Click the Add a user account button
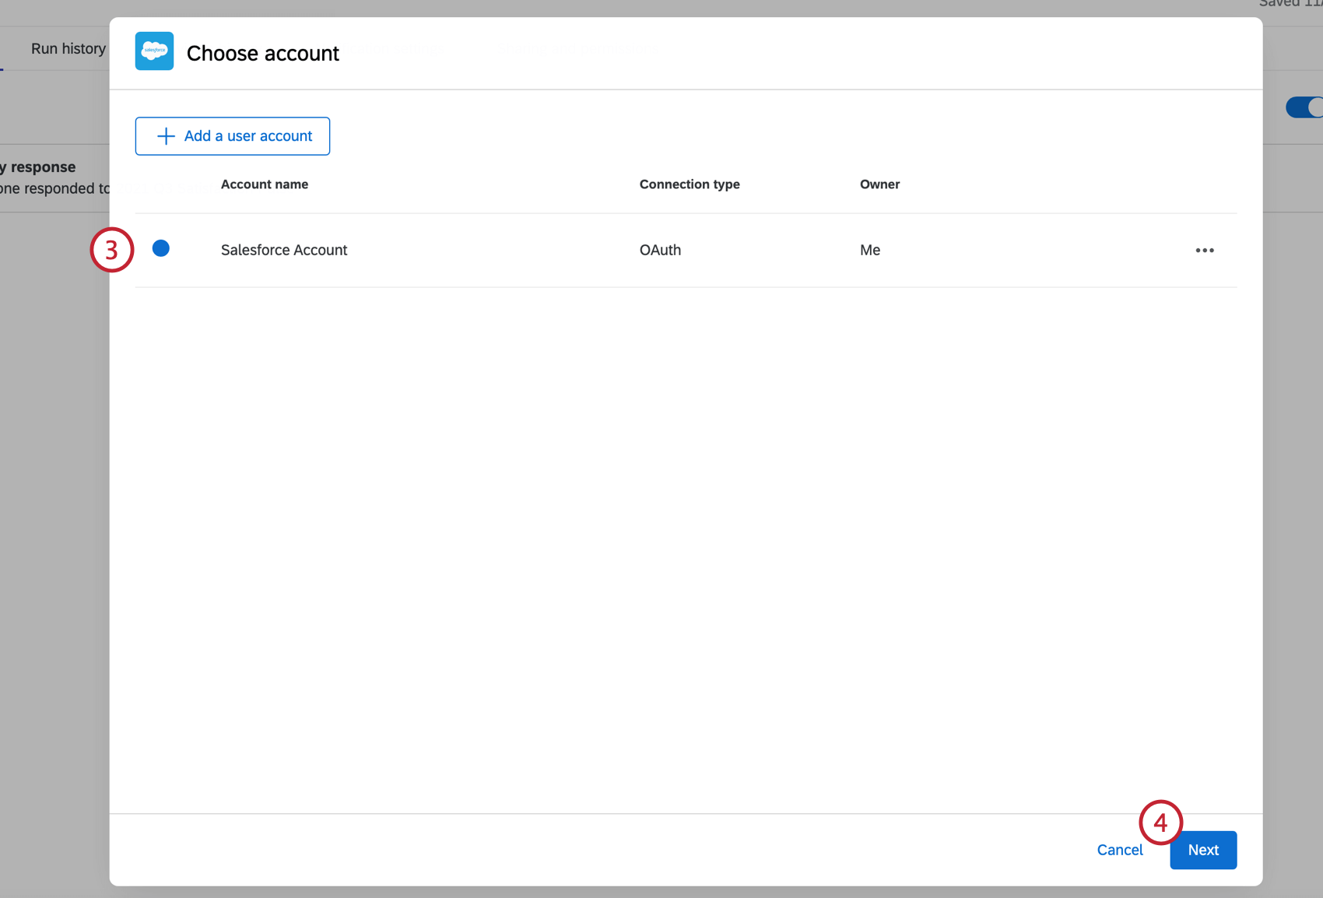The width and height of the screenshot is (1323, 898). tap(232, 135)
